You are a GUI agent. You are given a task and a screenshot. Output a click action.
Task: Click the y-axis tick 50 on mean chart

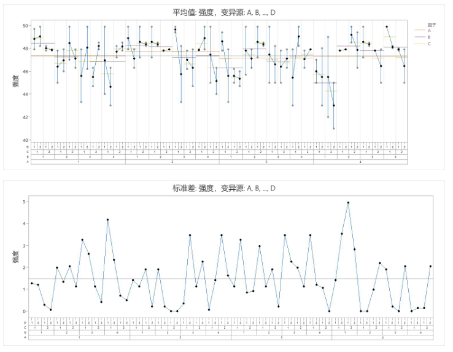coord(25,26)
